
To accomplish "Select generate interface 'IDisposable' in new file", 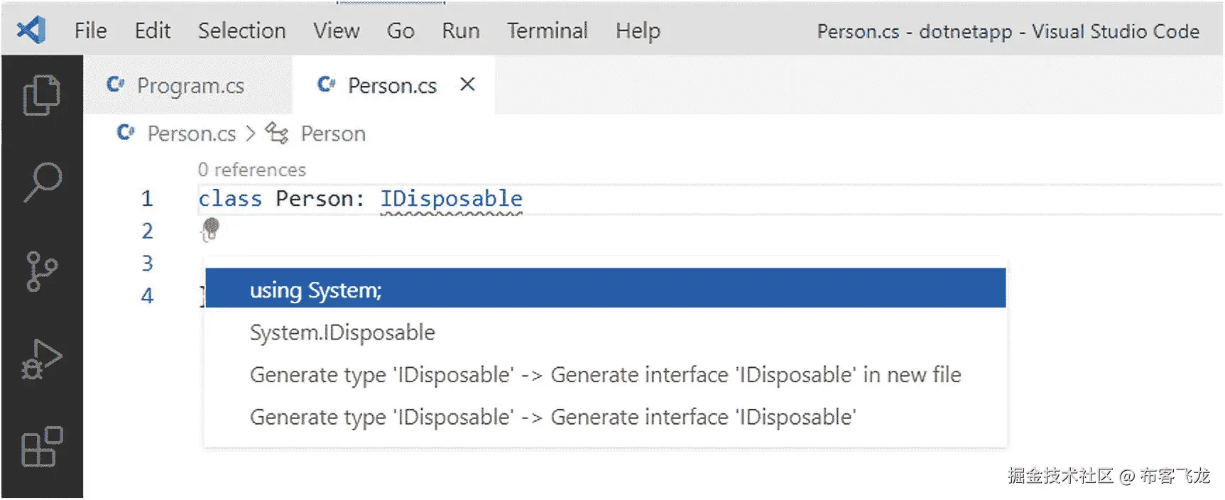I will click(x=605, y=375).
